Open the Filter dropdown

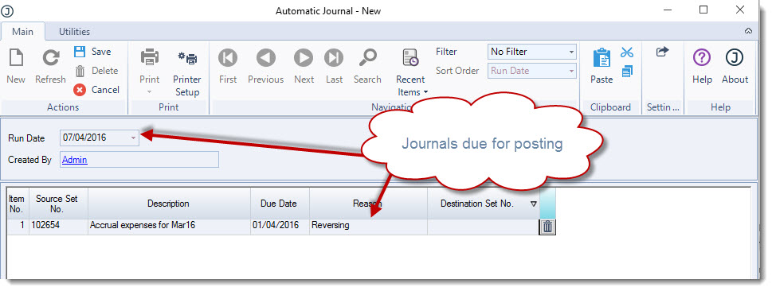coord(571,52)
